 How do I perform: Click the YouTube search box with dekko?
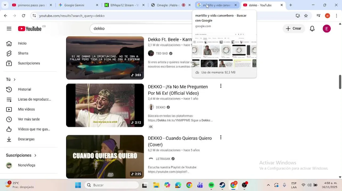[141, 29]
